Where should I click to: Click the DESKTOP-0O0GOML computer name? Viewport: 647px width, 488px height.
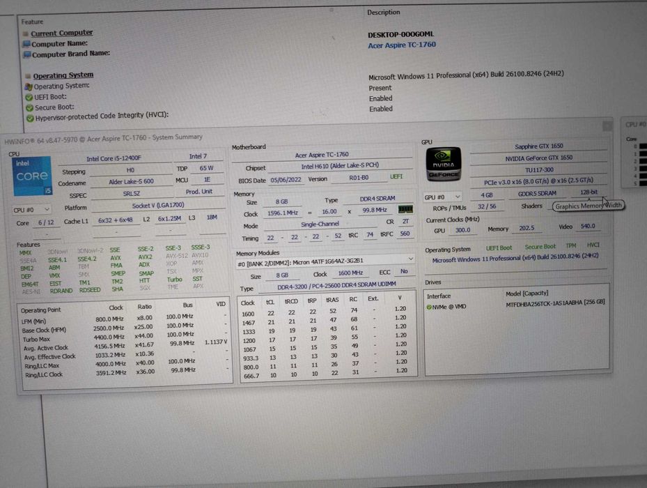coord(400,34)
